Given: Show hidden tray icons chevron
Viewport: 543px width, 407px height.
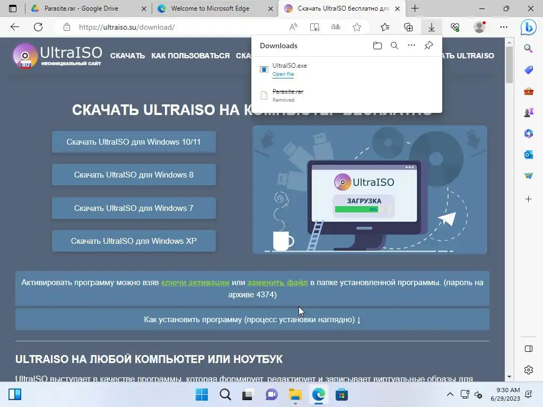Looking at the screenshot, I should [x=450, y=394].
